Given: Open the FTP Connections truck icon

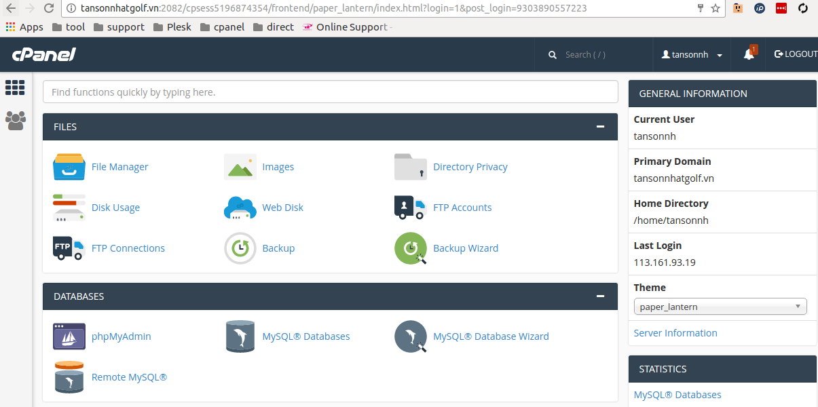Looking at the screenshot, I should (69, 248).
